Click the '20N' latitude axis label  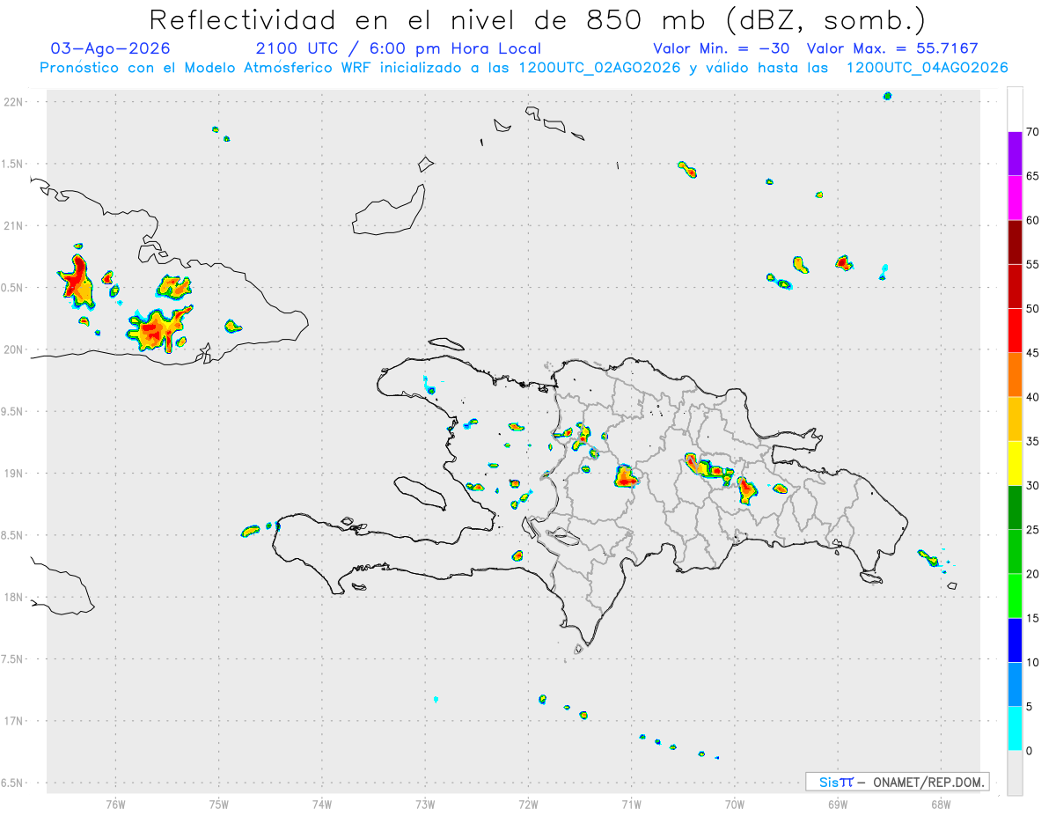point(14,349)
